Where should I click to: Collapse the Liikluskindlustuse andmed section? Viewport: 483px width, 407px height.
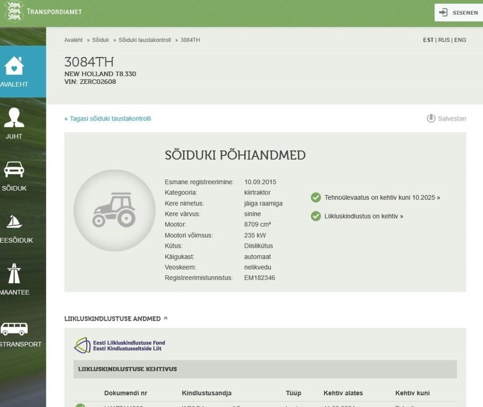[166, 318]
